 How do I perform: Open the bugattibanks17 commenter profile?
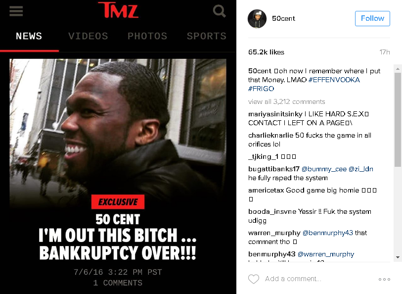[x=274, y=169]
